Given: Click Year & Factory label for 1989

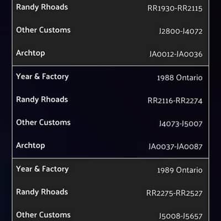Looking at the screenshot, I should pos(43,169).
